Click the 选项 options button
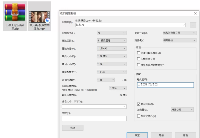 pyautogui.click(x=73, y=128)
